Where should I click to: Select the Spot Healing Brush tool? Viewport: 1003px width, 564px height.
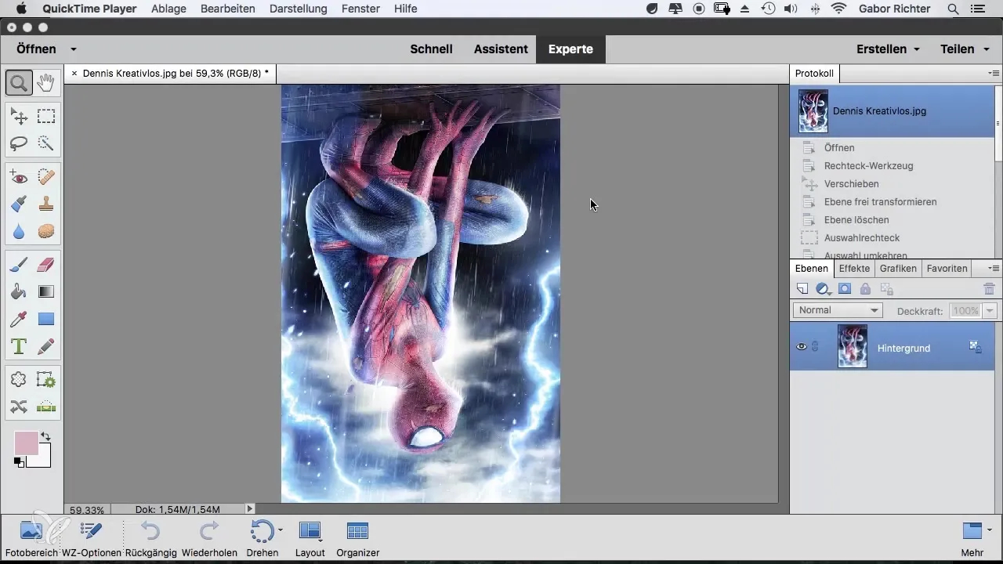(46, 178)
